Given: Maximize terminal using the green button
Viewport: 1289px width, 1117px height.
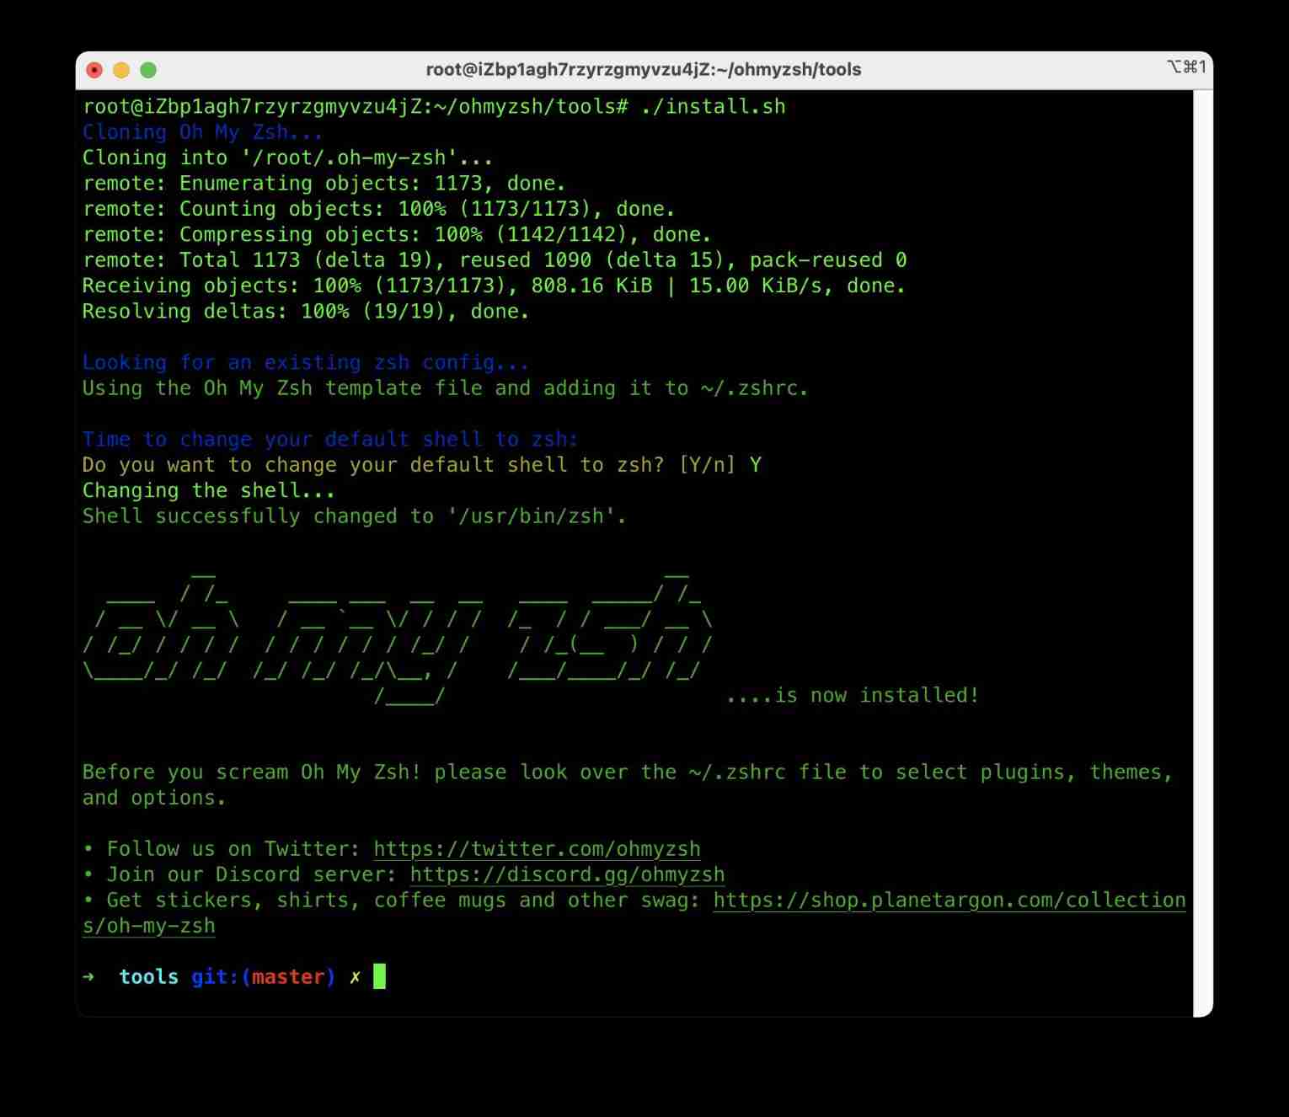Looking at the screenshot, I should [148, 70].
